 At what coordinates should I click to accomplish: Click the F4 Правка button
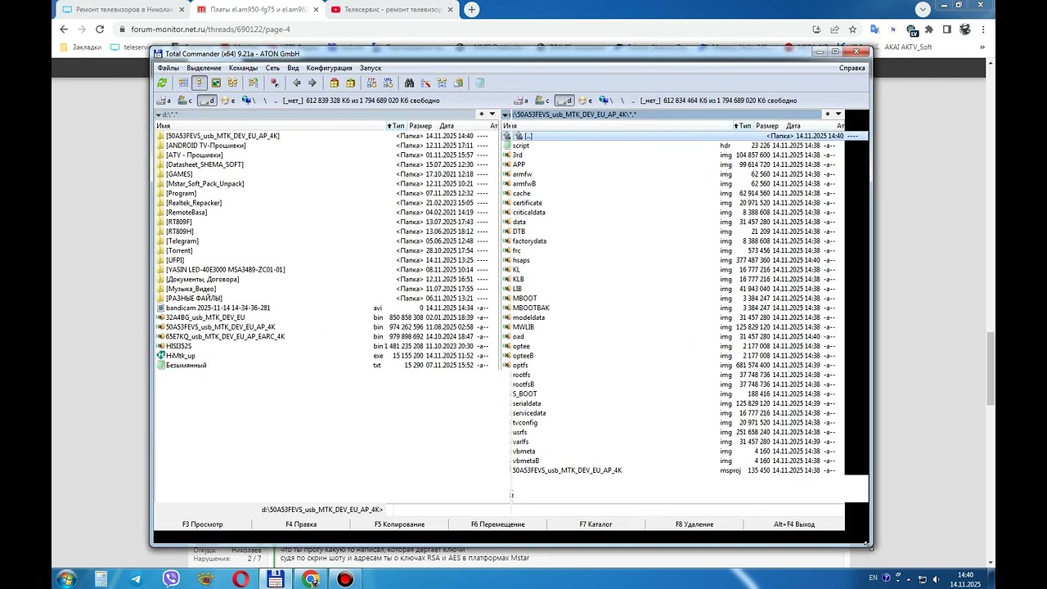(301, 524)
